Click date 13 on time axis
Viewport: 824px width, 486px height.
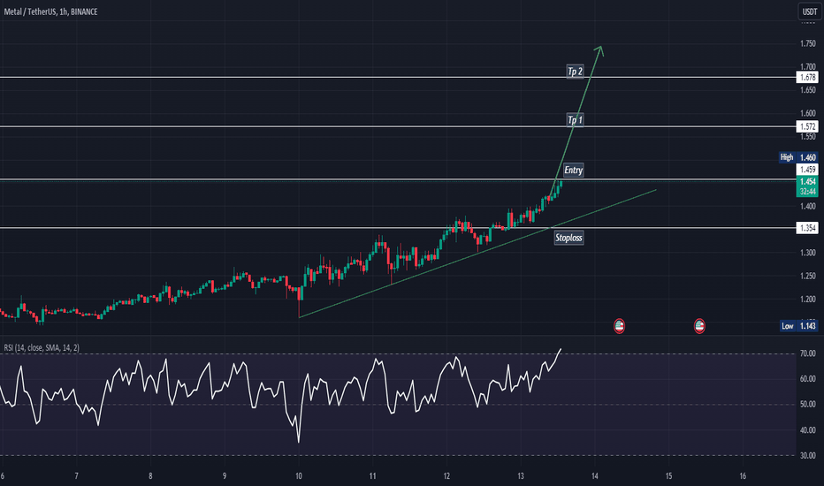(520, 476)
